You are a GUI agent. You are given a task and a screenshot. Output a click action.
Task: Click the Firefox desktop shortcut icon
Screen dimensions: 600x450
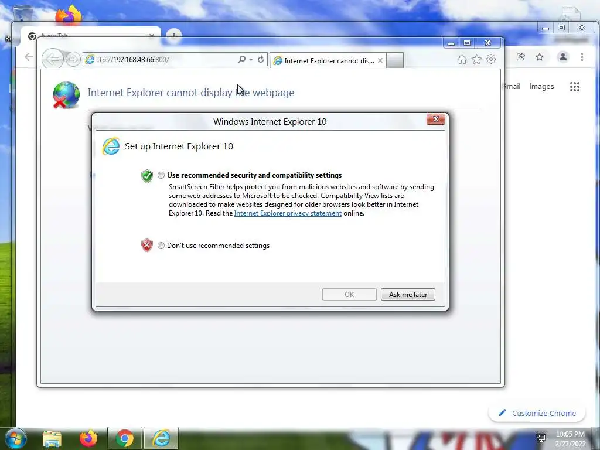[69, 15]
